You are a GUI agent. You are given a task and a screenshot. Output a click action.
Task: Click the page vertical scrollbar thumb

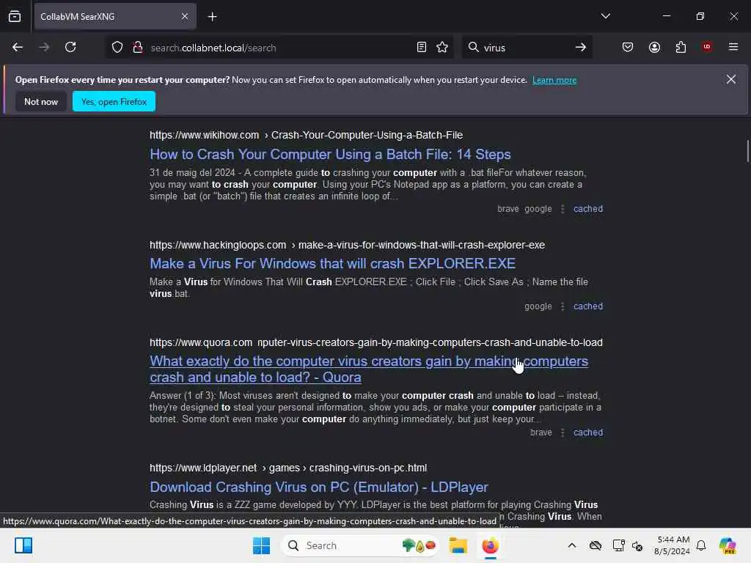pos(747,151)
